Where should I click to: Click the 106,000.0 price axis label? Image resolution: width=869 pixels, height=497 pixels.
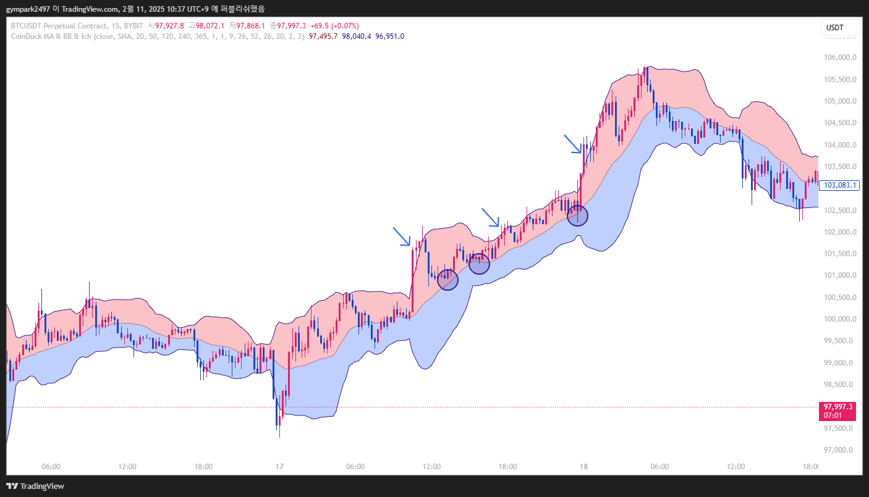point(841,57)
